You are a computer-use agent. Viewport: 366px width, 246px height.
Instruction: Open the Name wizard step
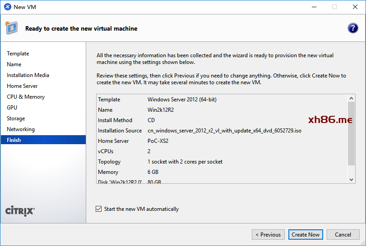[14, 64]
